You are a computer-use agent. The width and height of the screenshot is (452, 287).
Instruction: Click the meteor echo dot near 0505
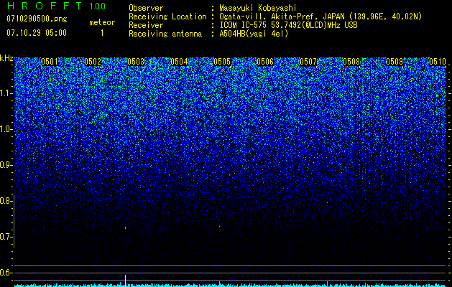219,226
